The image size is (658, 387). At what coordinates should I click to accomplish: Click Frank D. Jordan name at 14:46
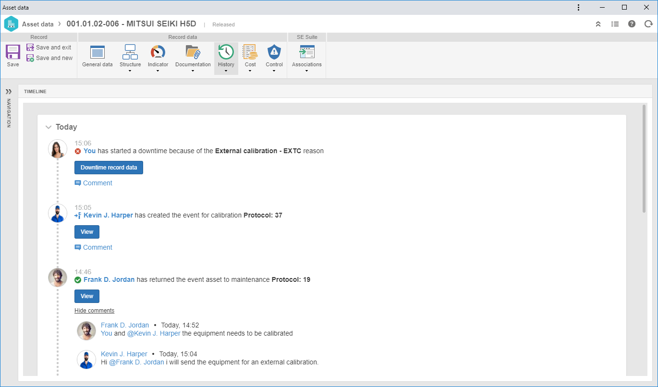[x=109, y=279]
